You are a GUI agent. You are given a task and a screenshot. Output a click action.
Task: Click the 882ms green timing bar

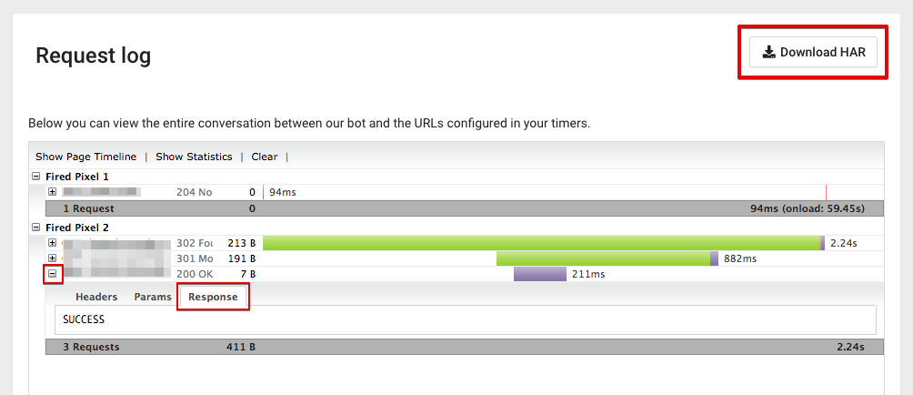603,258
